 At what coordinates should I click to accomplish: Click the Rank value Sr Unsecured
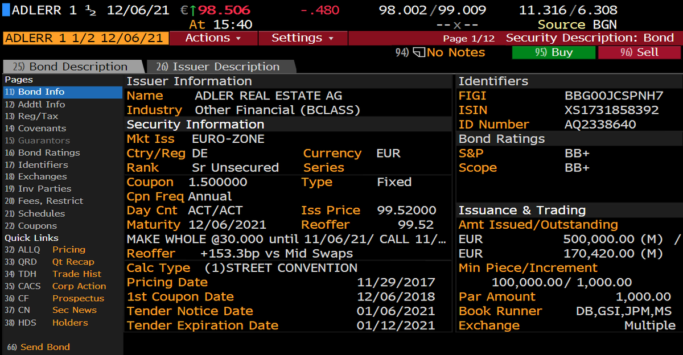tap(235, 167)
